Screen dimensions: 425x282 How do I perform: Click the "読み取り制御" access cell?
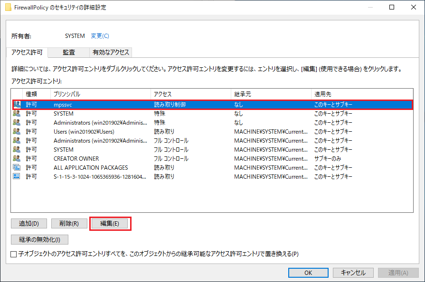(170, 105)
